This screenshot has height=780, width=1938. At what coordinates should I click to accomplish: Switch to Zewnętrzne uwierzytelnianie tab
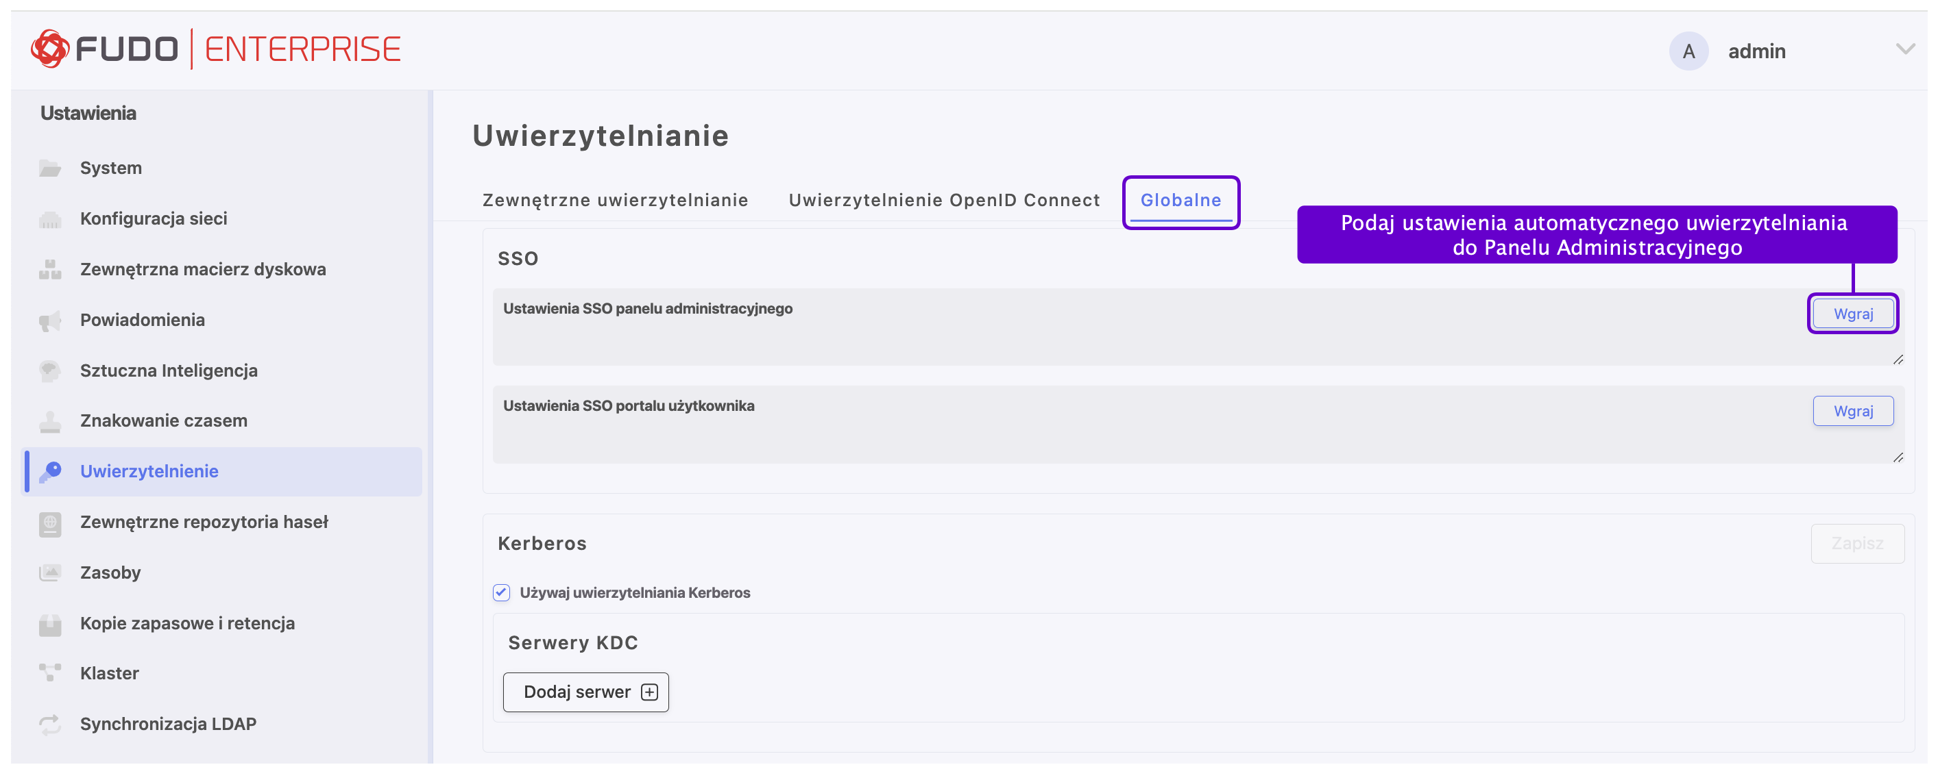615,200
